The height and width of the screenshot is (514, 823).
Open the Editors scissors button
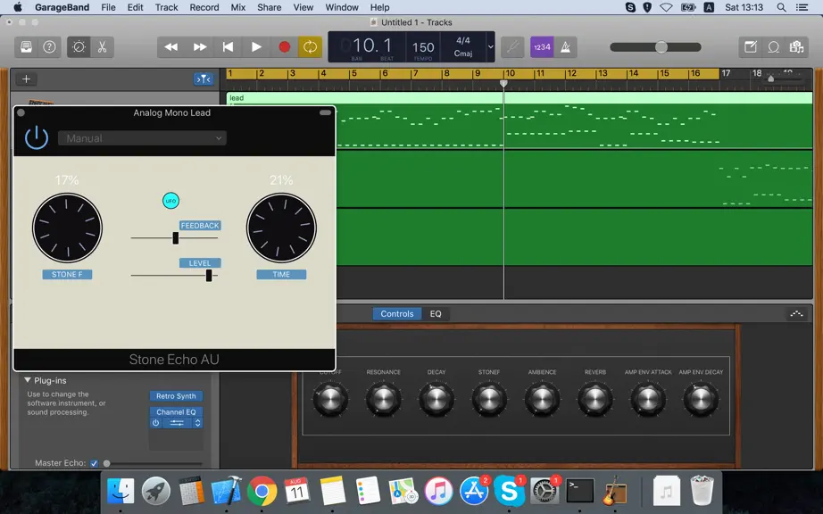(102, 47)
